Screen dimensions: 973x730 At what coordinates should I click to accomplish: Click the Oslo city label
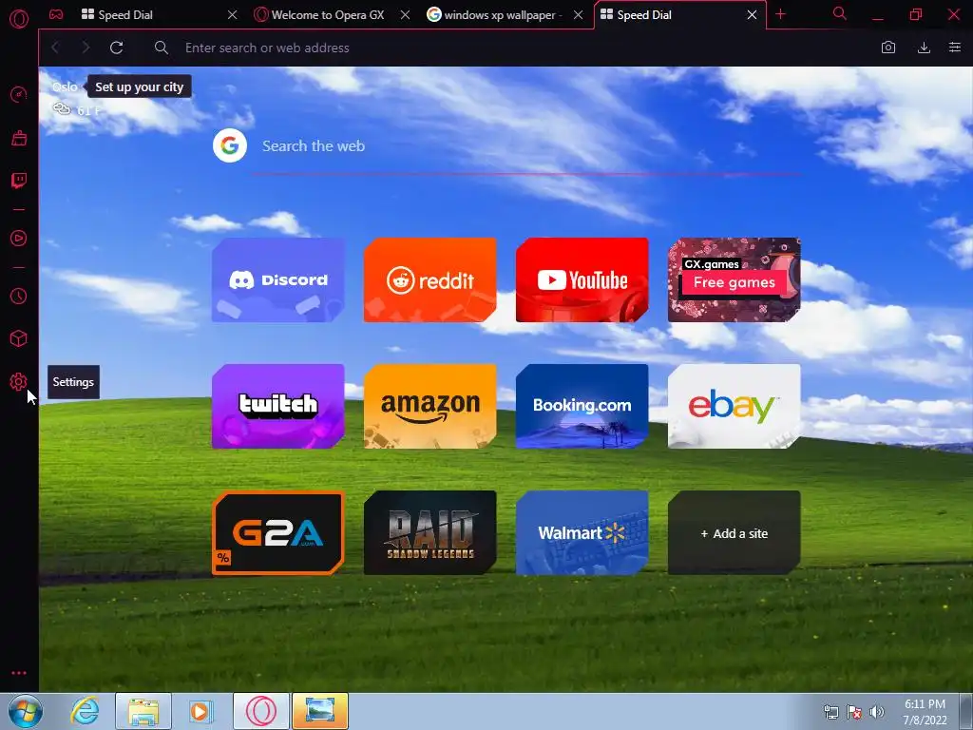(x=65, y=86)
